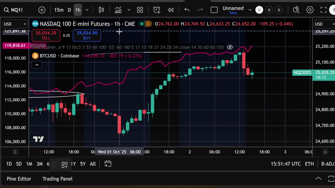Add symbol to compare with plus icon
Viewport: 335px width, 188px height.
42,10
